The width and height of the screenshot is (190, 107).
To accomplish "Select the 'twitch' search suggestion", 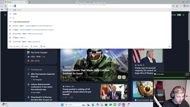I will (89, 14).
